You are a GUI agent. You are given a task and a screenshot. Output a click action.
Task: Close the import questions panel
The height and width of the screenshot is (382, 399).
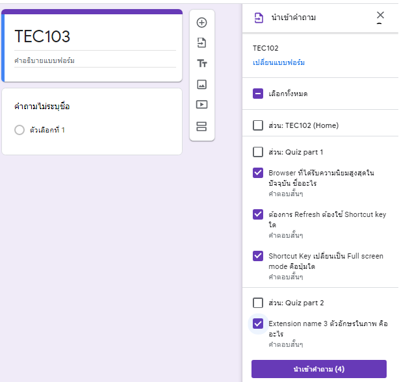(x=380, y=15)
